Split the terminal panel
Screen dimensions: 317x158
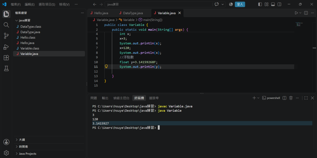click(x=284, y=98)
